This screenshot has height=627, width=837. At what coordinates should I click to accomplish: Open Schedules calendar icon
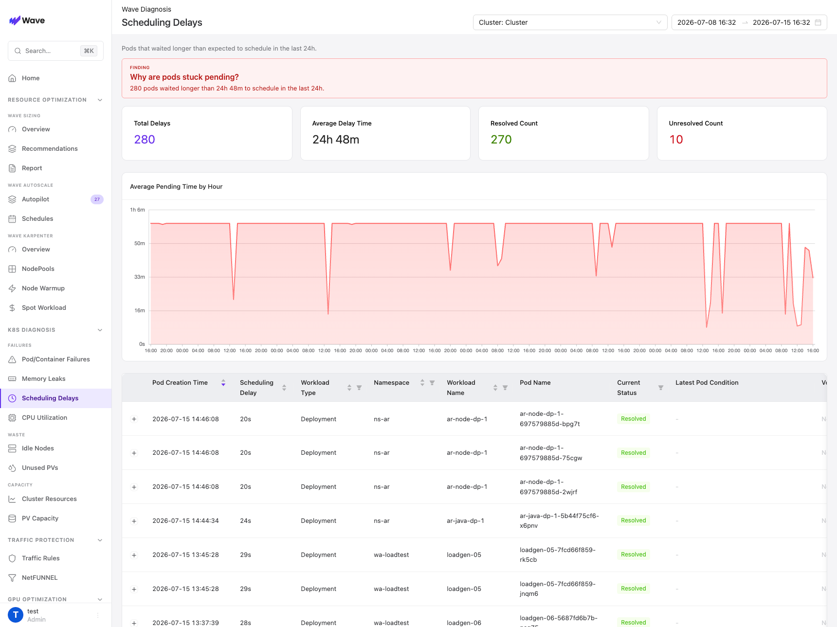[12, 219]
